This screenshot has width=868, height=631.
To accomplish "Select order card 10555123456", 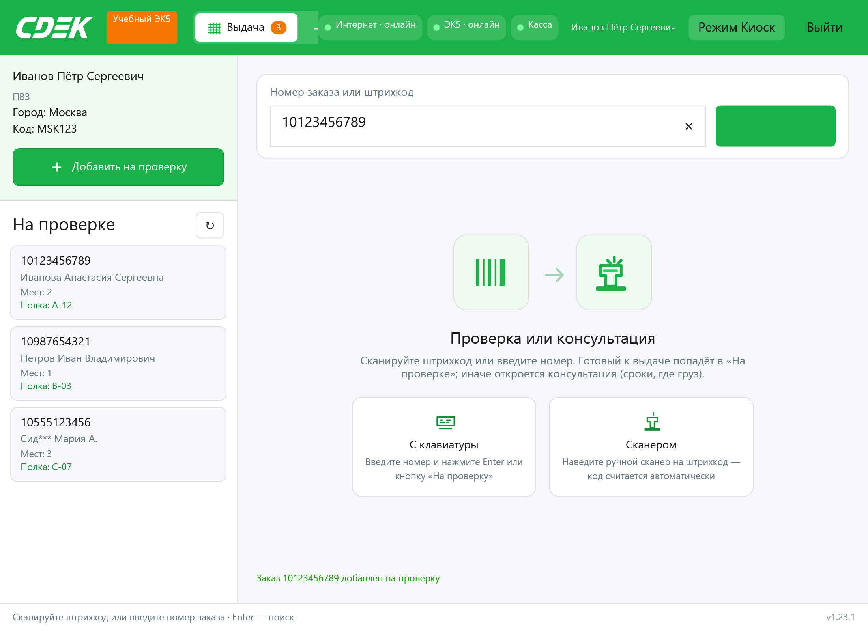I will [x=118, y=444].
